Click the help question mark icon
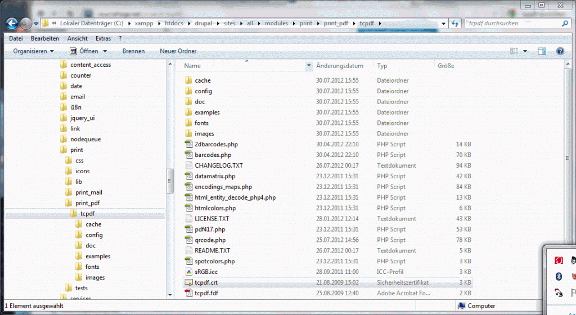This screenshot has height=315, width=576. 560,51
